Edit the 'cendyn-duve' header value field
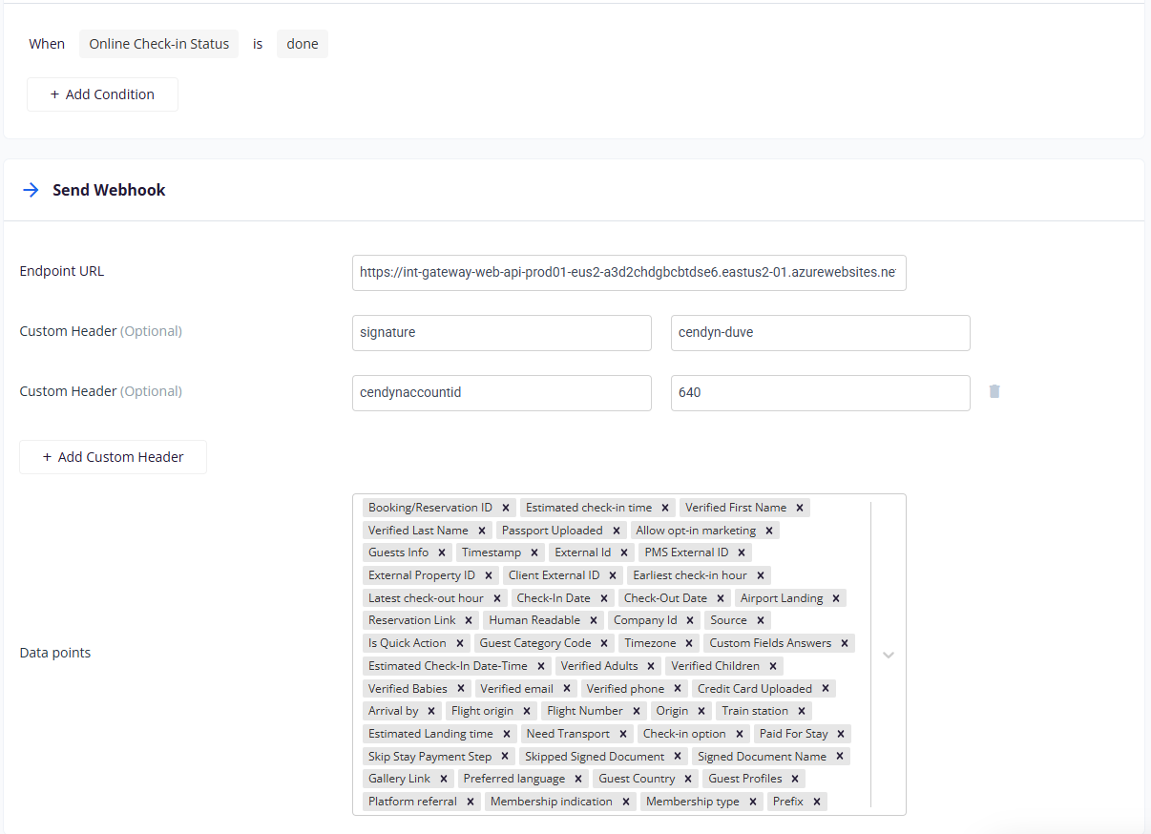 coord(820,332)
